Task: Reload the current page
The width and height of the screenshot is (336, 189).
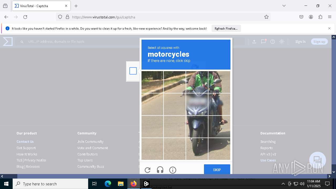Action: (x=25, y=17)
